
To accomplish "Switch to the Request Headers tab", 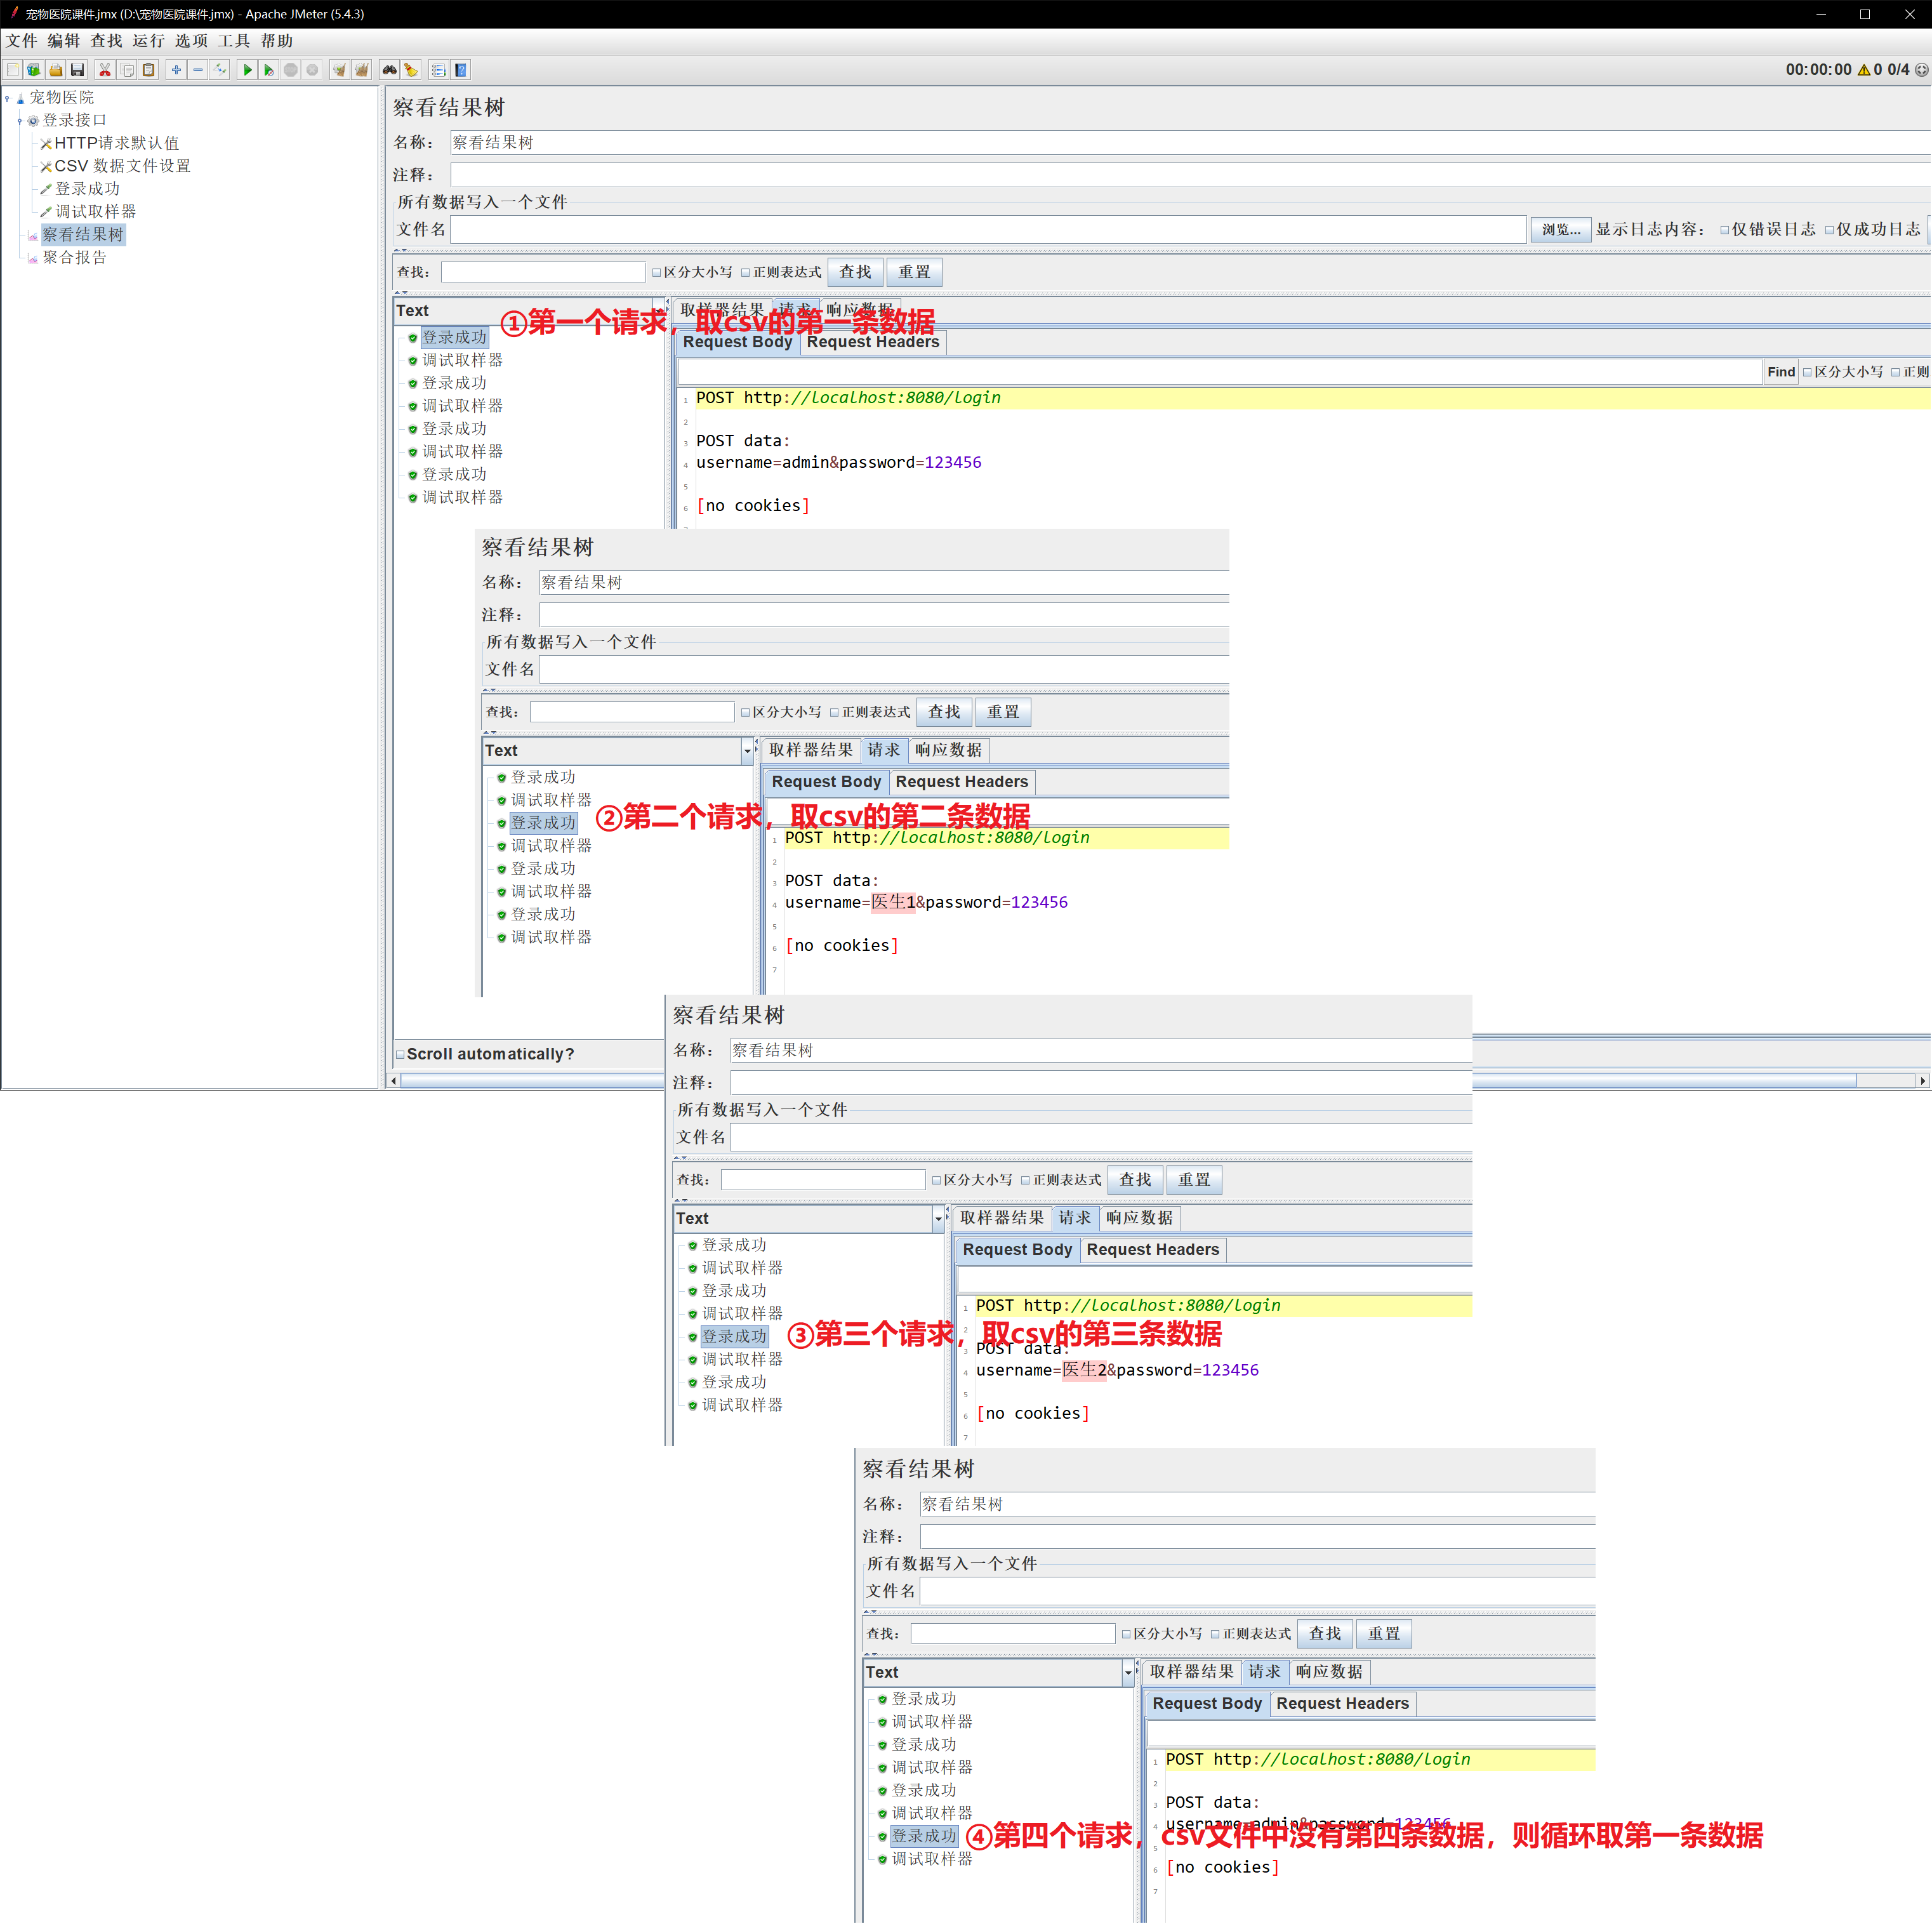I will (x=872, y=342).
